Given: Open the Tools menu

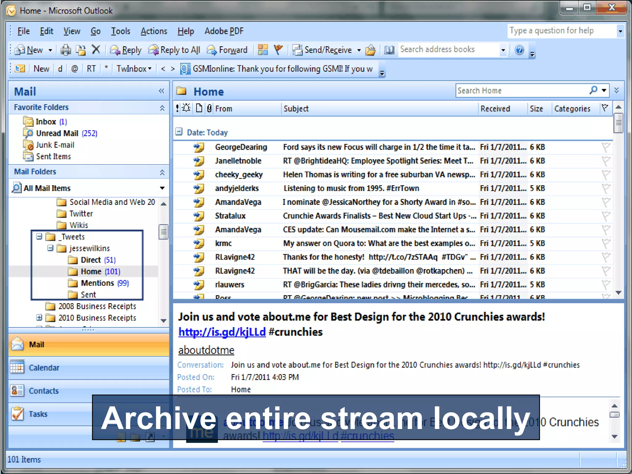Looking at the screenshot, I should (x=121, y=31).
